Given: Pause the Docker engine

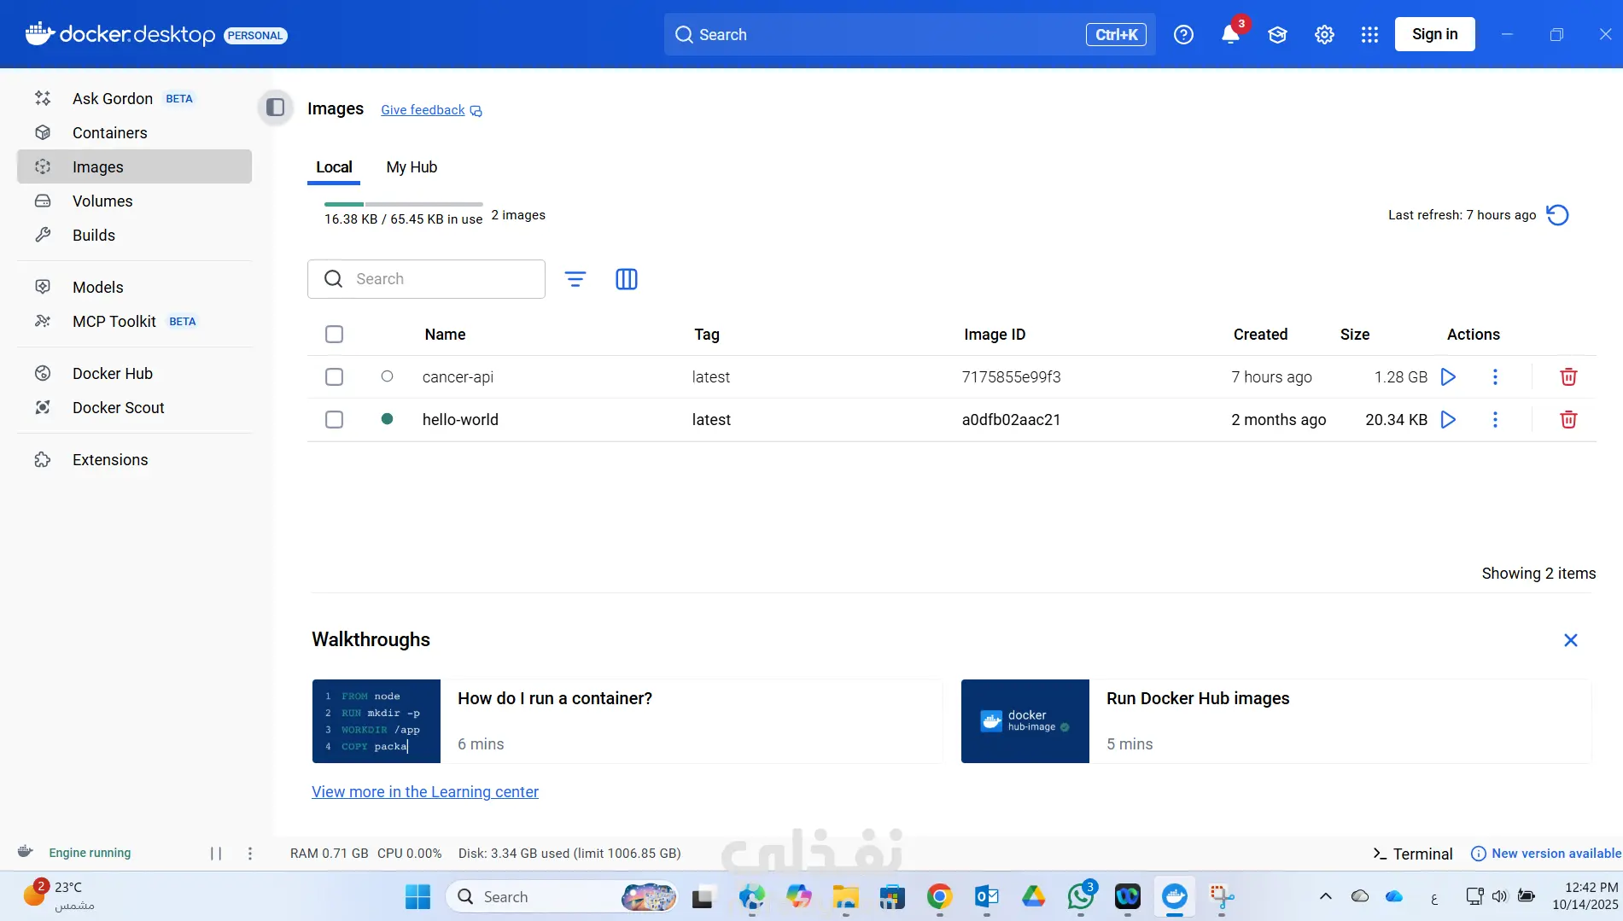Looking at the screenshot, I should 216,854.
